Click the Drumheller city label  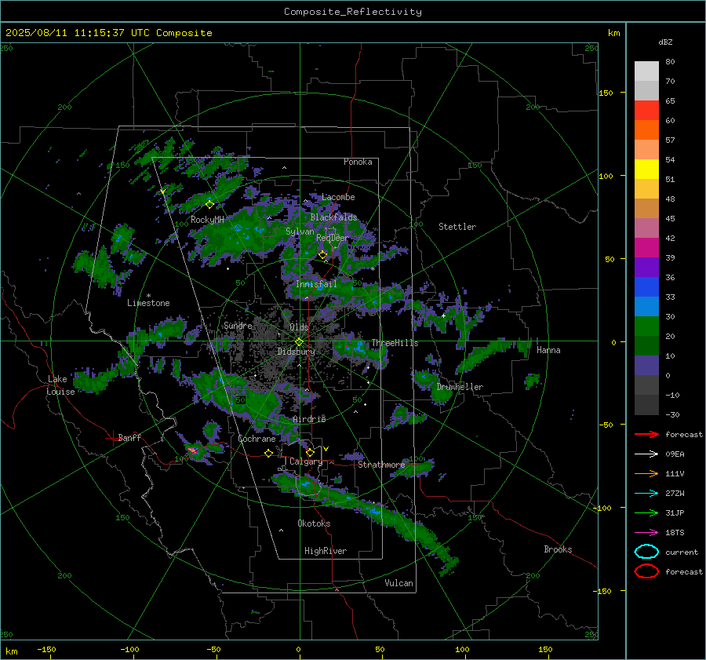[460, 387]
